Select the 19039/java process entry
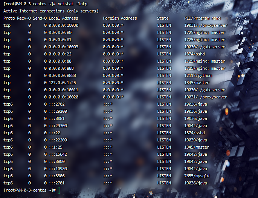 click(195, 140)
